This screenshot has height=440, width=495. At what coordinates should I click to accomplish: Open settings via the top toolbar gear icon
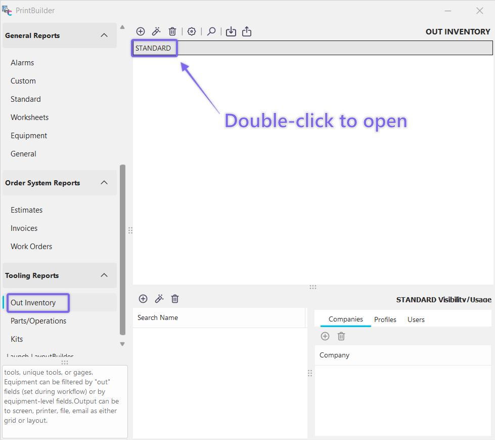192,32
